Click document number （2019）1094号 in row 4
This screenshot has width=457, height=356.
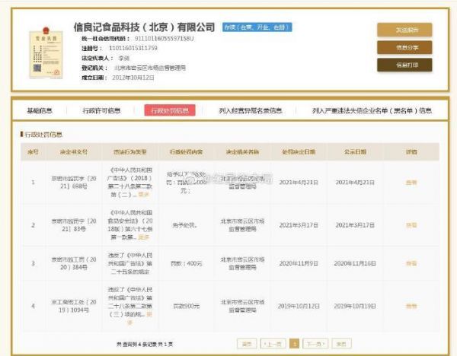click(x=74, y=306)
